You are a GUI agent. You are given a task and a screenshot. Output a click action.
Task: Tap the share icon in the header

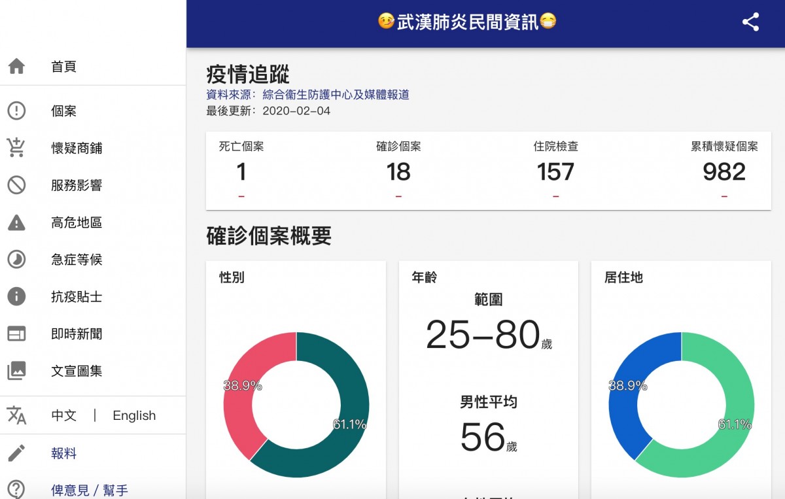(x=750, y=23)
